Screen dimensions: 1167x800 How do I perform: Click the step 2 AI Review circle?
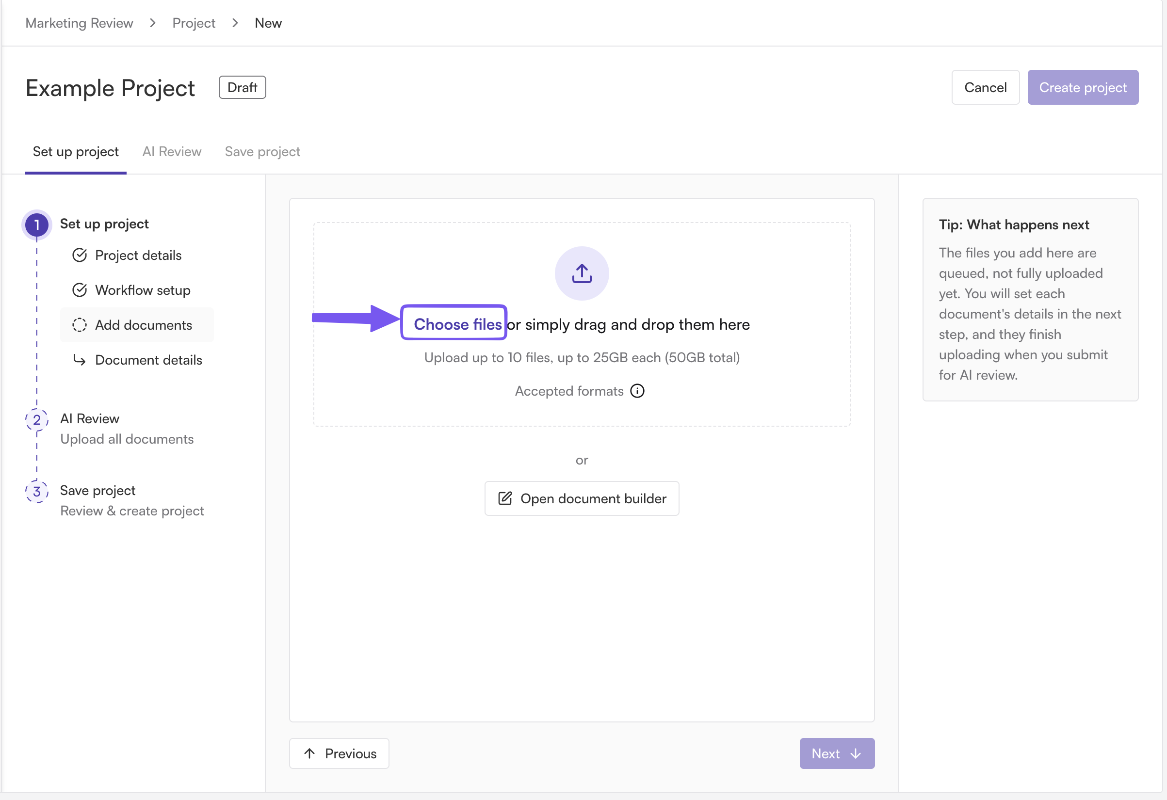tap(37, 419)
